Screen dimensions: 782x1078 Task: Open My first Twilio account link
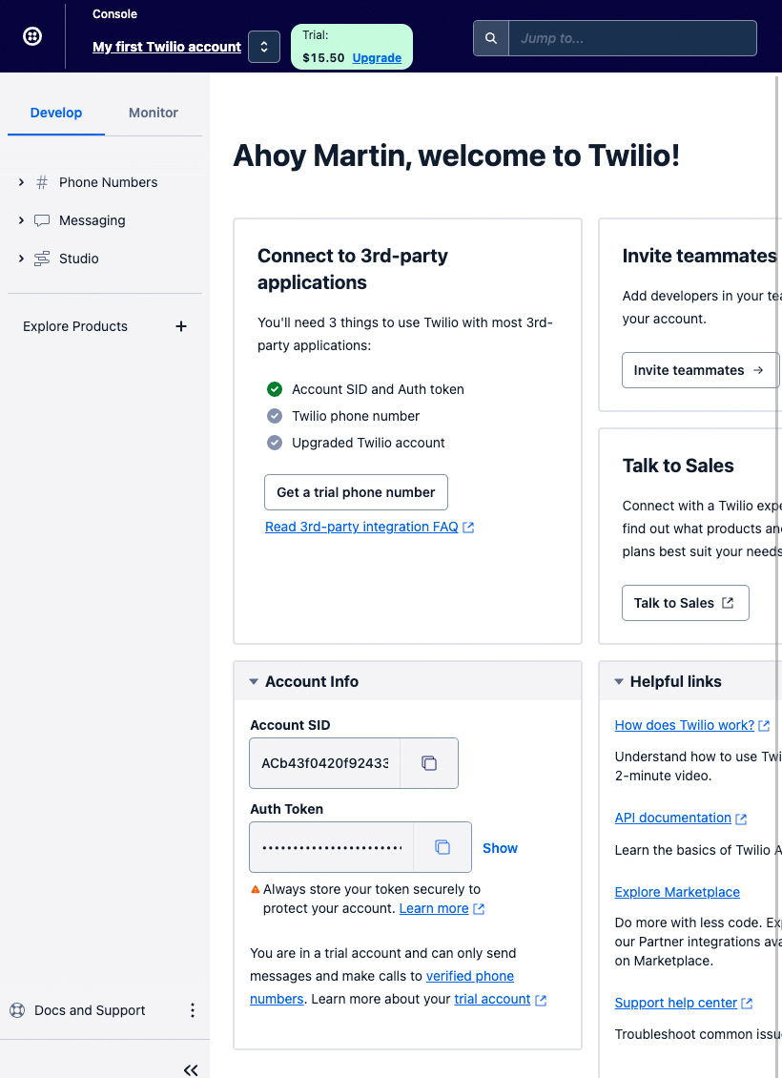click(x=167, y=47)
